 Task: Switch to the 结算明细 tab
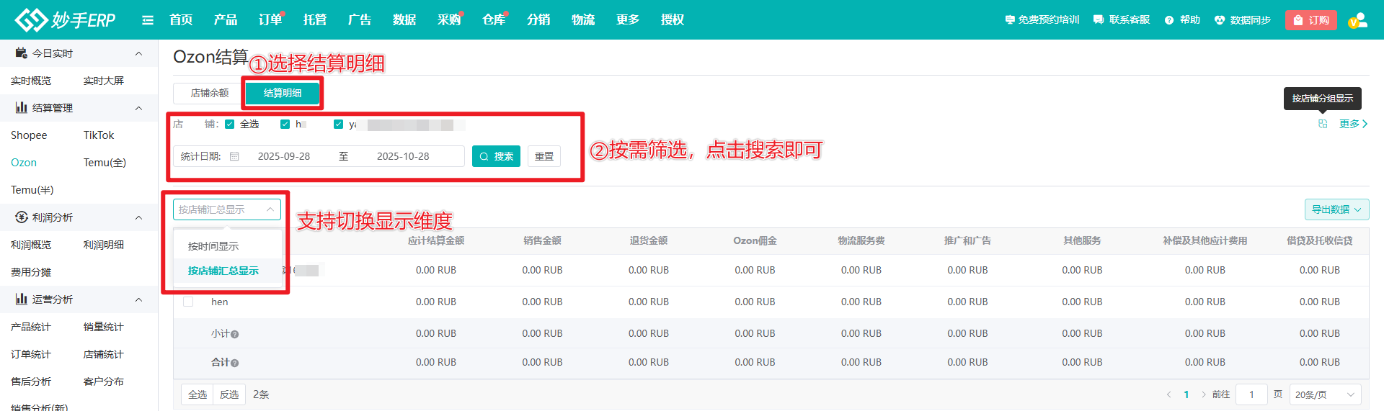coord(283,93)
